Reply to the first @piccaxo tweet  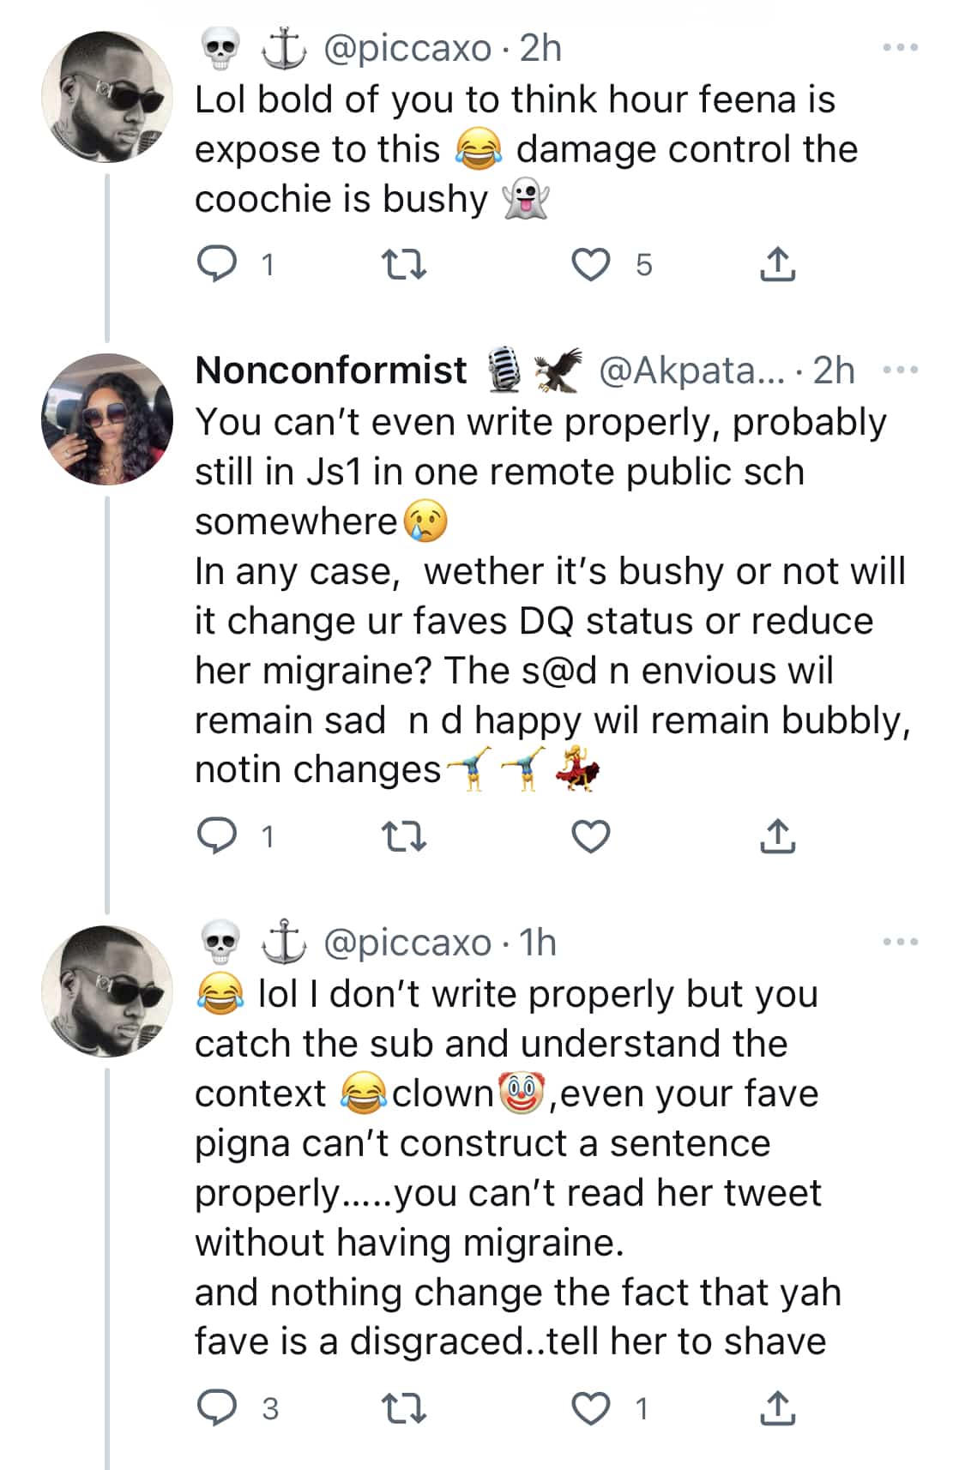coord(217,264)
